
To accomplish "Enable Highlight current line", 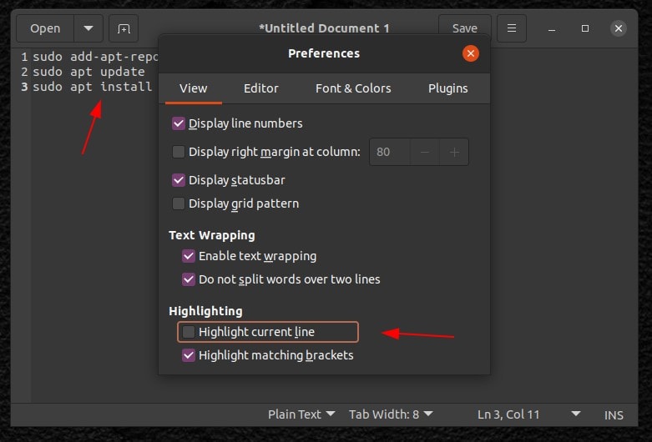I will [x=189, y=332].
